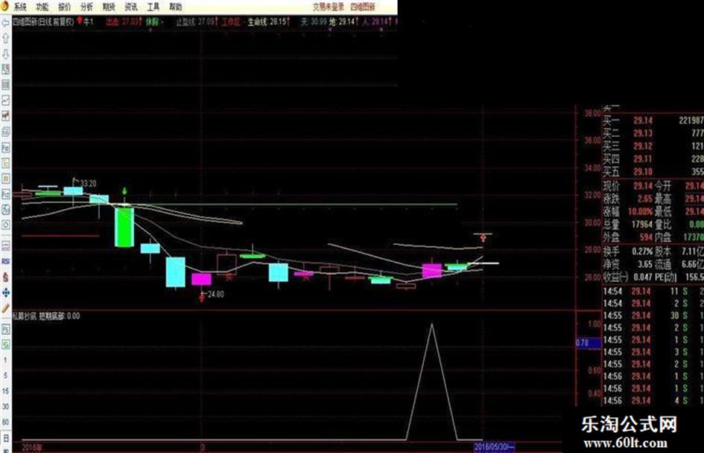The image size is (704, 453).
Task: Click the down arrow sidebar icon
Action: [5, 54]
